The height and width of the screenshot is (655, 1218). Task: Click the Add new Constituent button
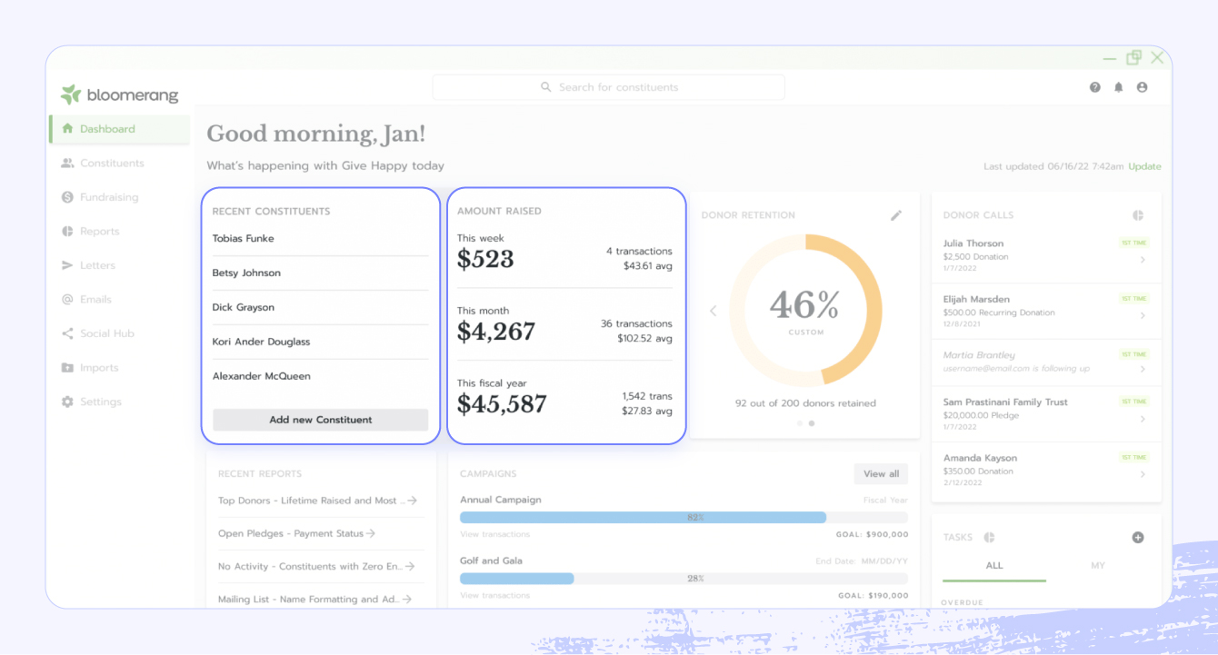coord(320,420)
